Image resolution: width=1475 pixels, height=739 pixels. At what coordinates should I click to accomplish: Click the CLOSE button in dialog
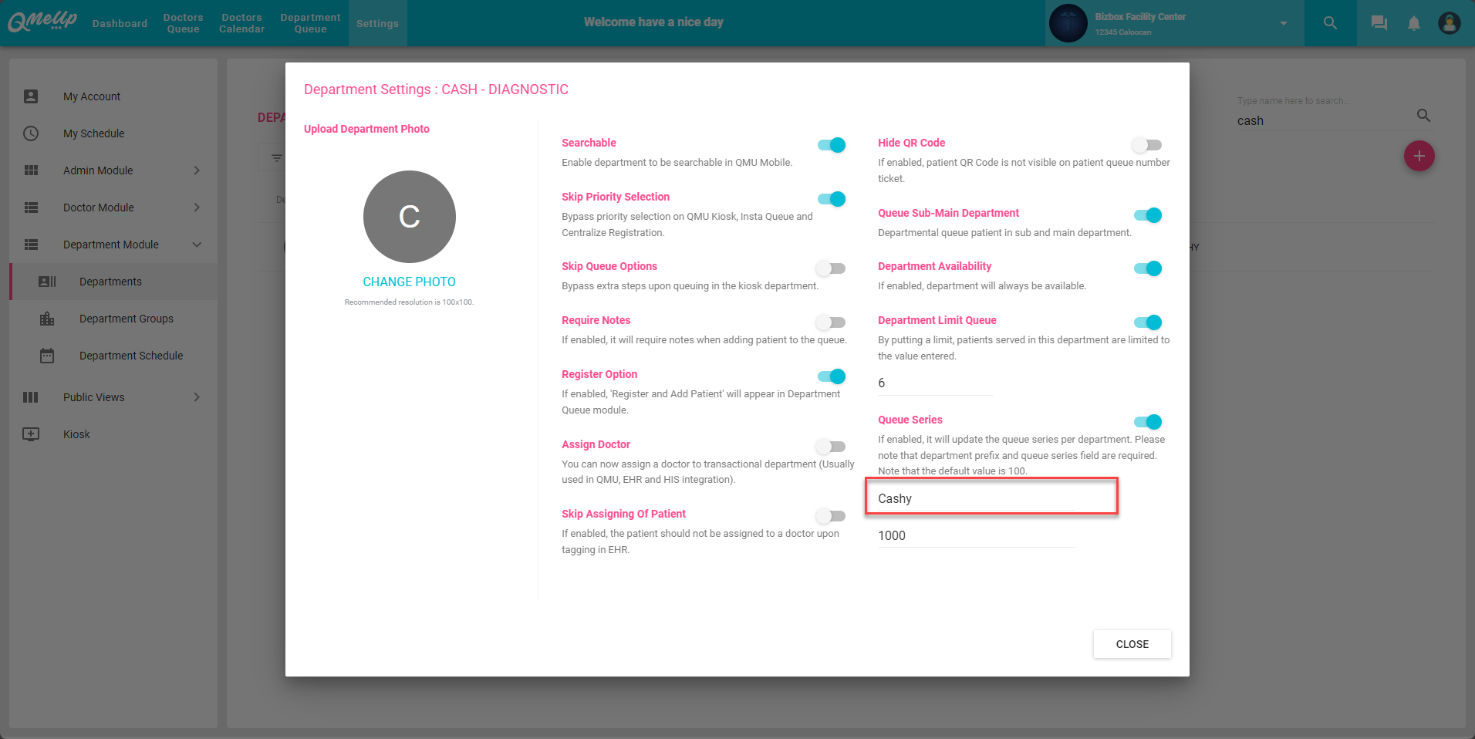click(1132, 644)
